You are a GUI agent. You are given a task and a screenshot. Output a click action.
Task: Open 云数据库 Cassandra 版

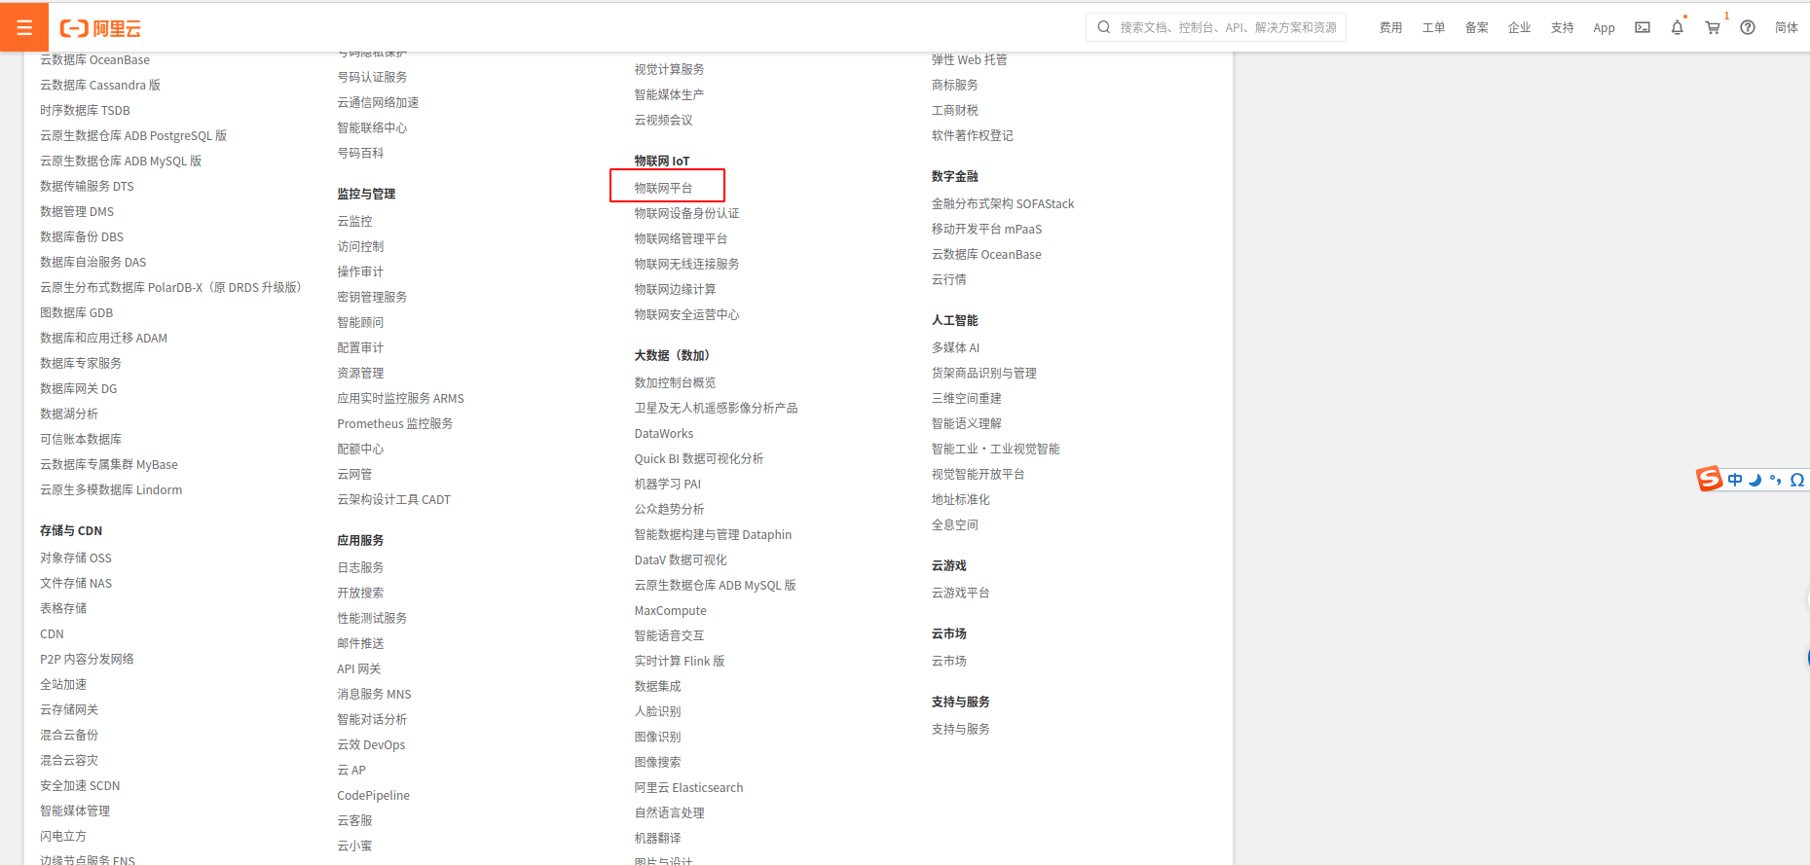(100, 85)
